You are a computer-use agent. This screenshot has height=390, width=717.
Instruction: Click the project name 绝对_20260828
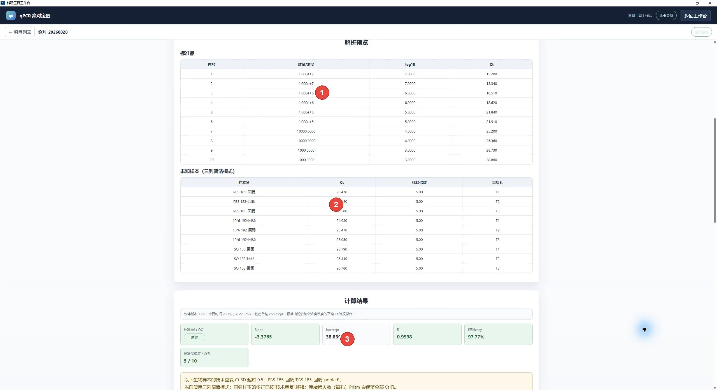[x=53, y=32]
